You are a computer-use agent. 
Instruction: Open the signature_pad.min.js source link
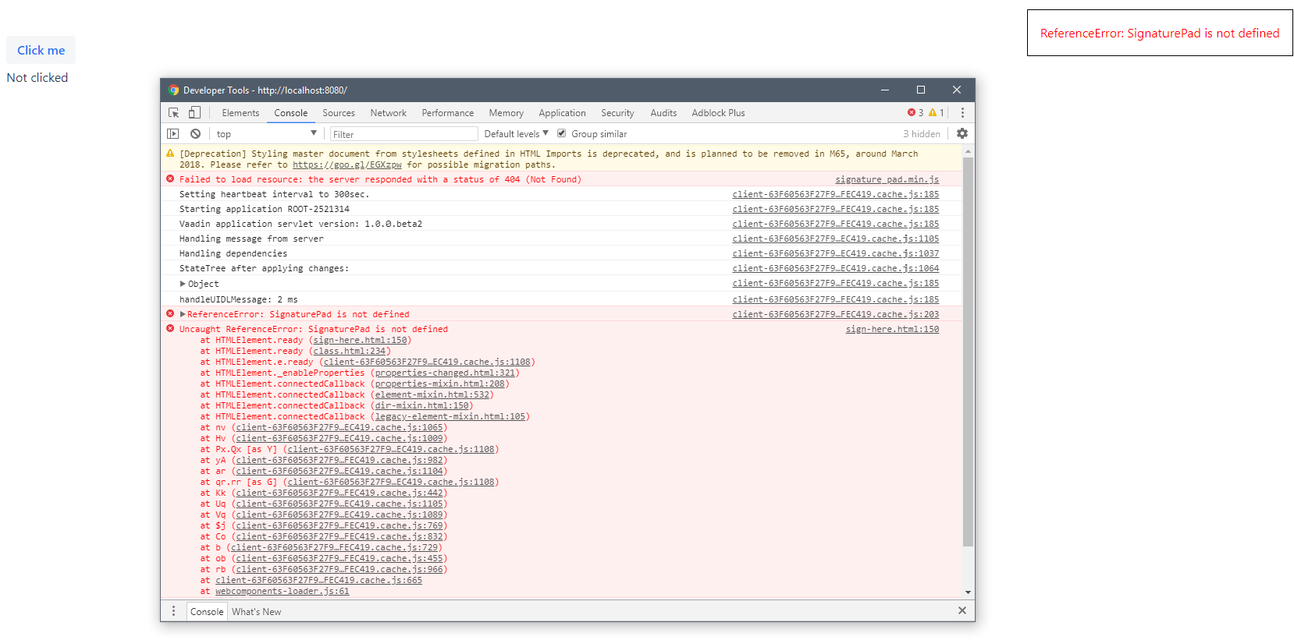point(887,179)
